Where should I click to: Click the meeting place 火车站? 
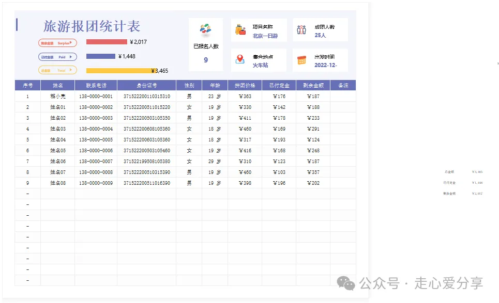pyautogui.click(x=260, y=65)
